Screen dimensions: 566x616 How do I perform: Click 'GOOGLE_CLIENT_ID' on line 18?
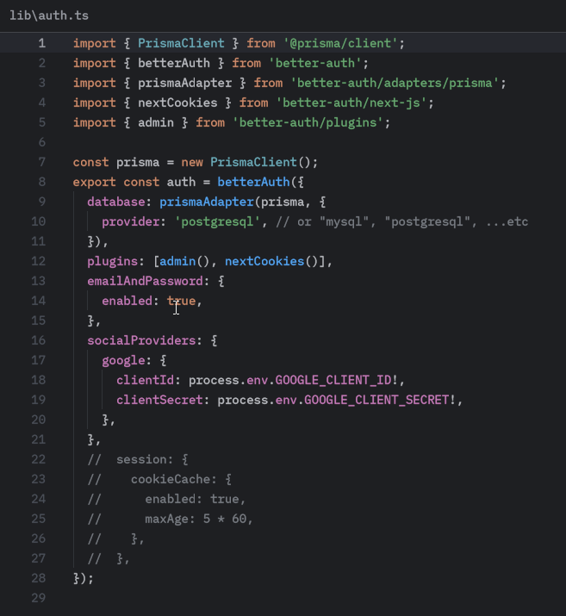(333, 380)
